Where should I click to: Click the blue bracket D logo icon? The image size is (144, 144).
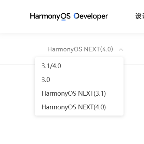coord(76,16)
